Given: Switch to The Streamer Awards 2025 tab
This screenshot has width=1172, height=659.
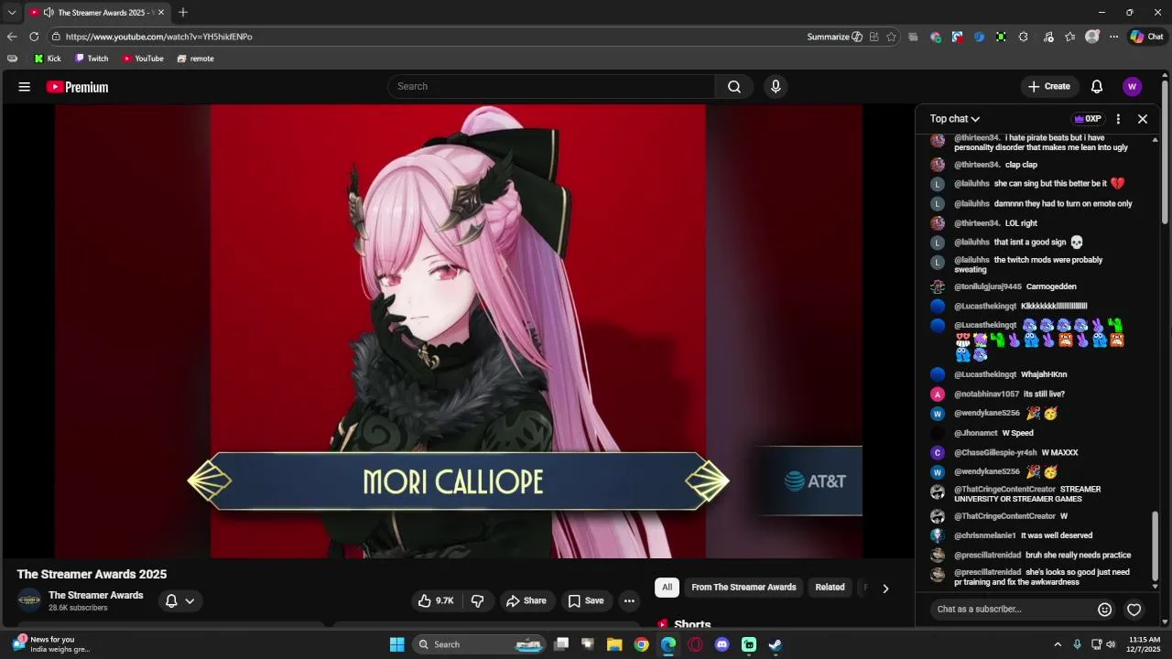Looking at the screenshot, I should 96,12.
